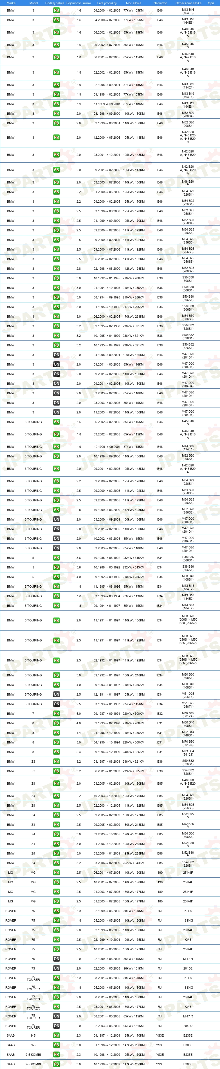Click PB icon in 3 TOURING 1.6 N45 B16 row
Image resolution: width=220 pixels, height=1069 pixels.
[56, 422]
